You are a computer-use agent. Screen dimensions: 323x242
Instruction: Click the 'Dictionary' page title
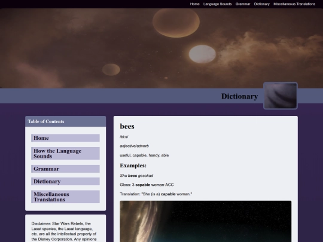(240, 96)
